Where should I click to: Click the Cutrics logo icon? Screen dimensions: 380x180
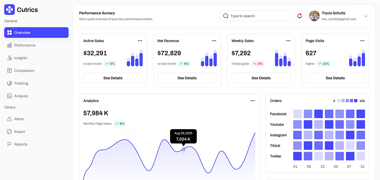9,10
